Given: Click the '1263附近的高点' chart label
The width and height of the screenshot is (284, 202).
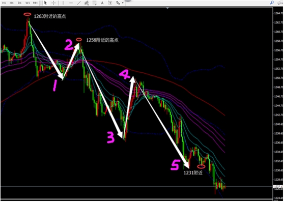Looking at the screenshot, I should pyautogui.click(x=50, y=16).
